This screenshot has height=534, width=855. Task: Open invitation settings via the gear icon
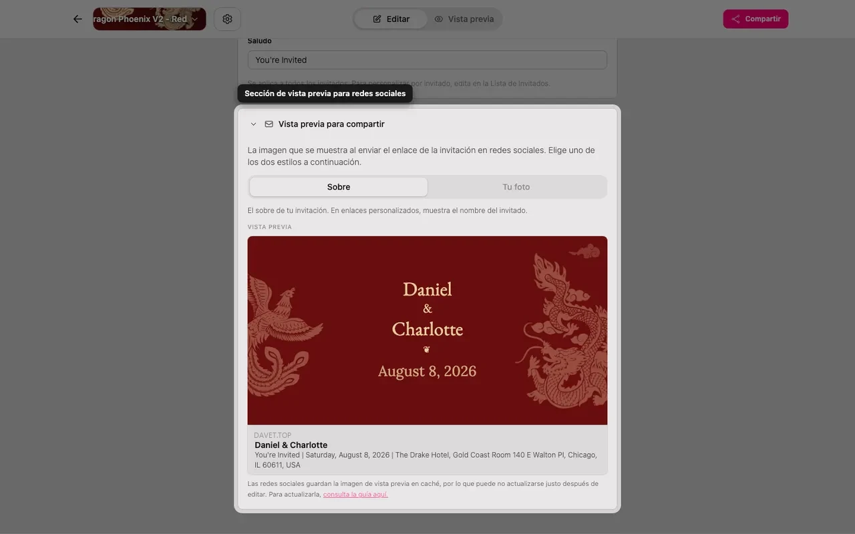point(227,19)
